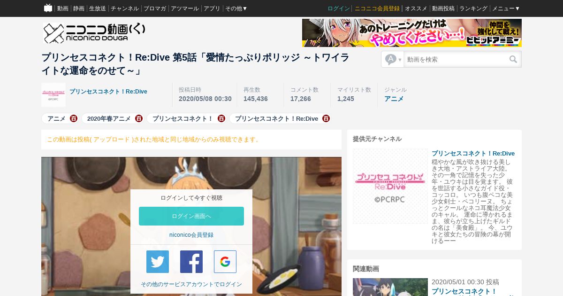Click the channel avatar thumbnail beside video info
This screenshot has width=563, height=296.
(53, 95)
